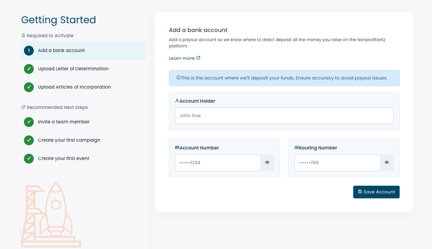Click the Learn more link

coord(182,58)
